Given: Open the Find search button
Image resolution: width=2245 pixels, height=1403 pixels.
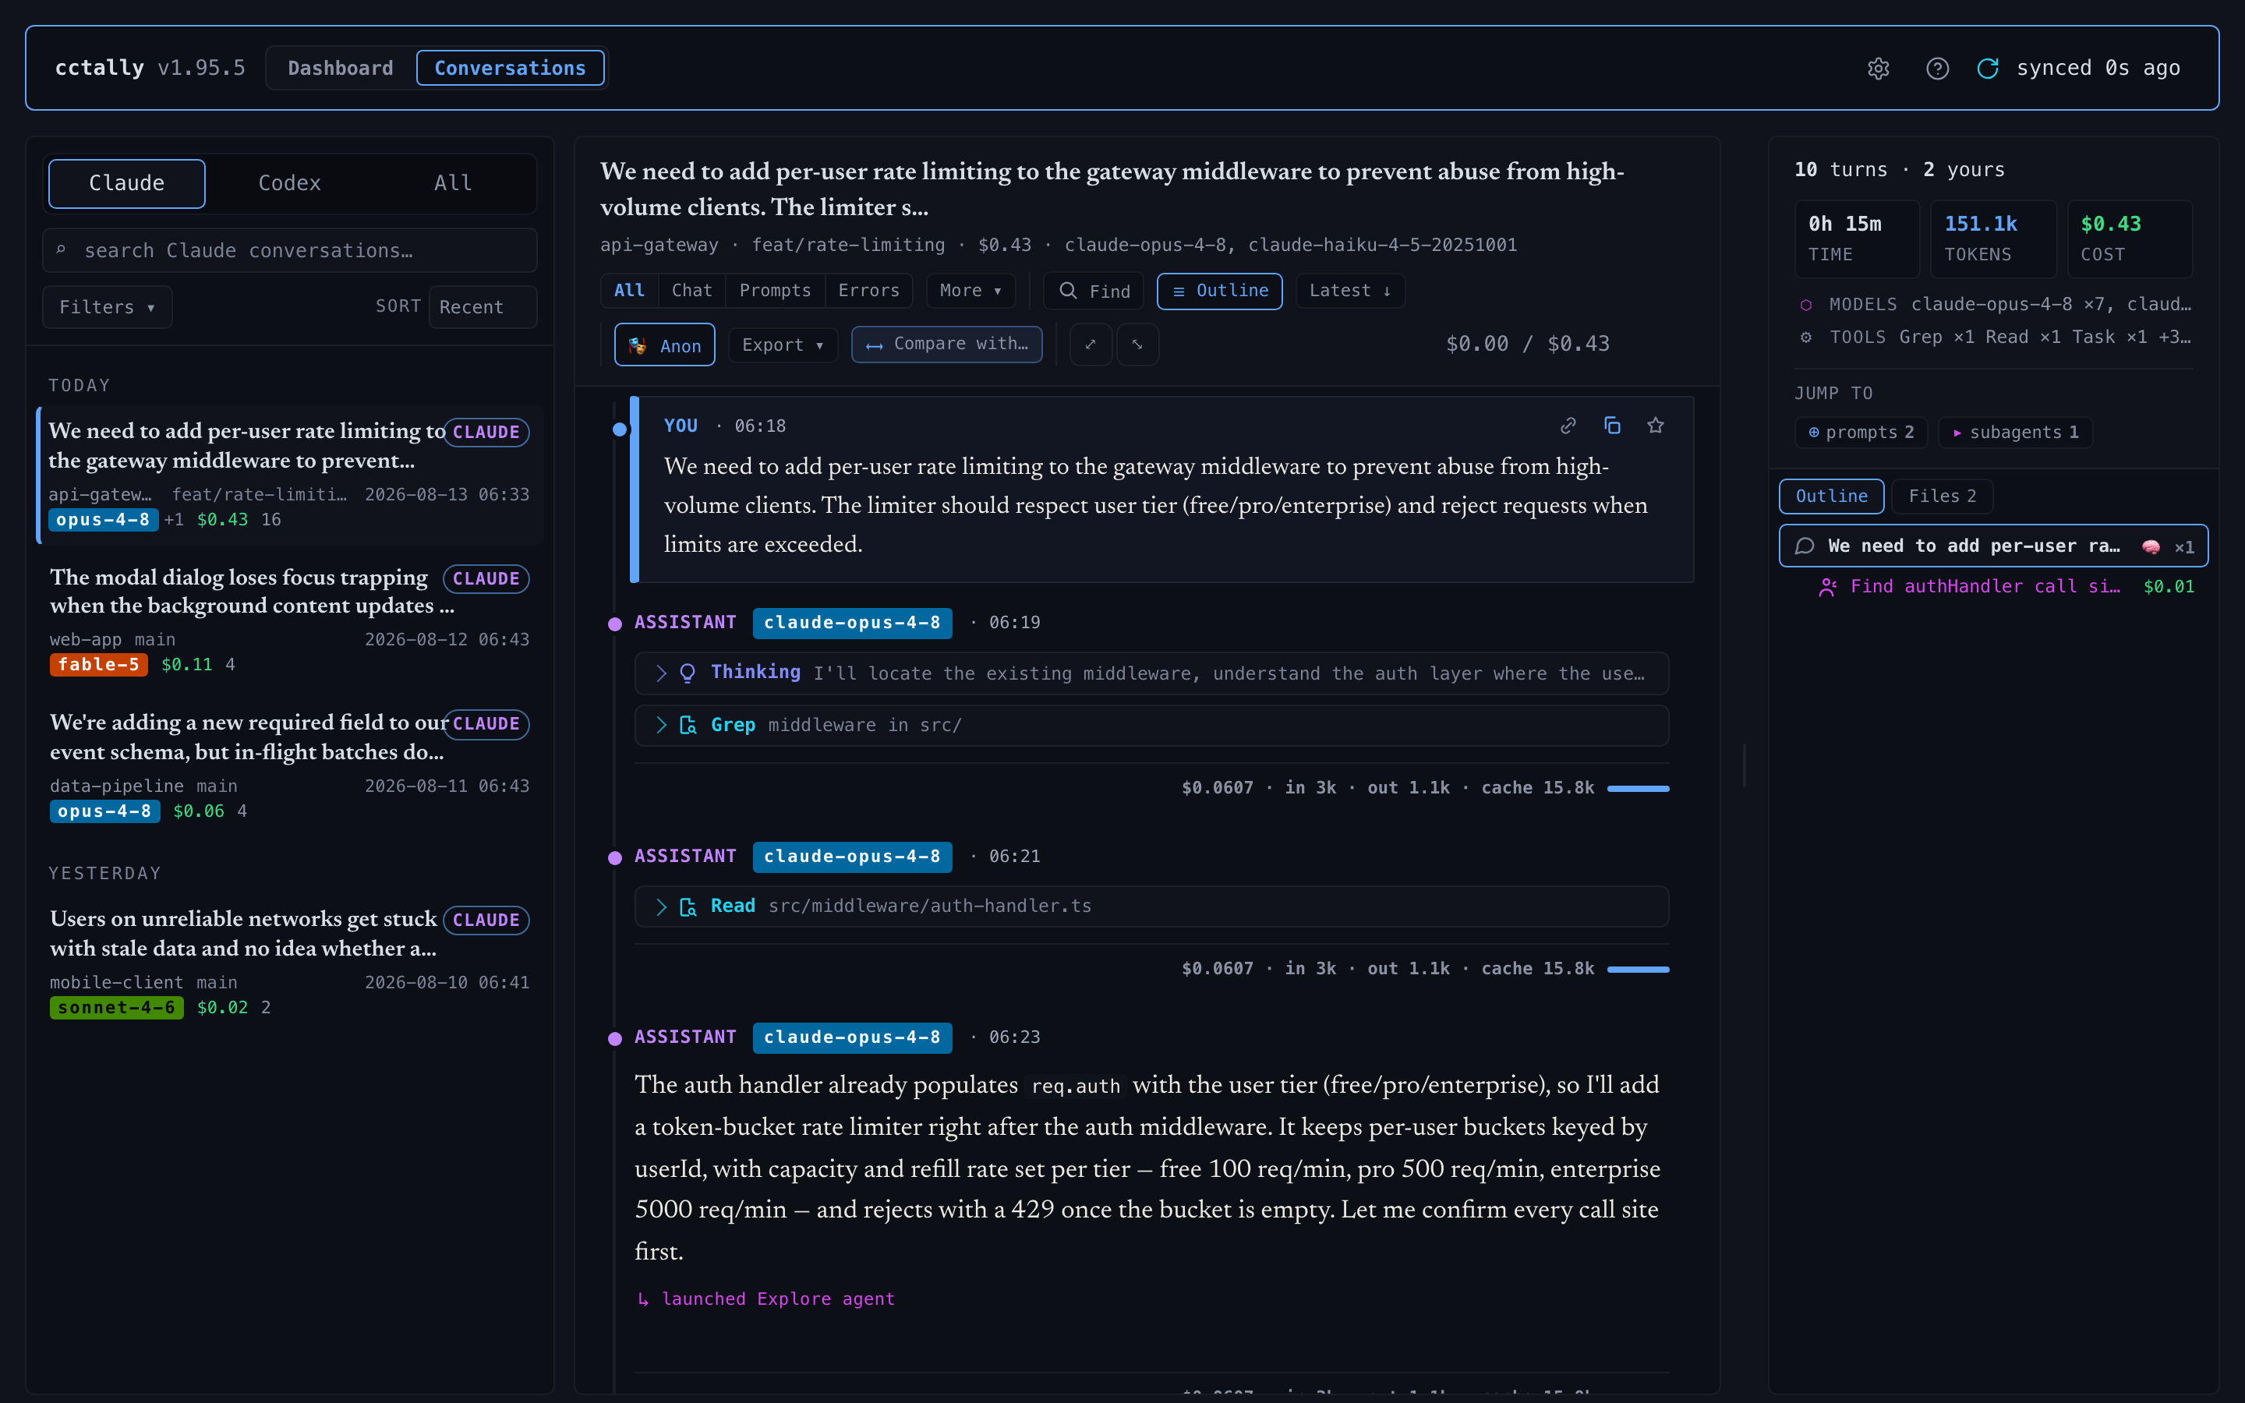Looking at the screenshot, I should coord(1094,291).
